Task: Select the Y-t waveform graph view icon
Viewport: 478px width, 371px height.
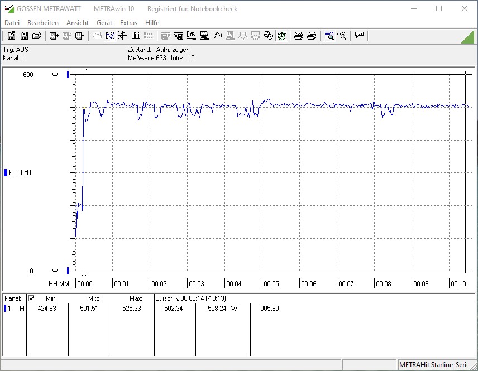Action: pyautogui.click(x=110, y=36)
